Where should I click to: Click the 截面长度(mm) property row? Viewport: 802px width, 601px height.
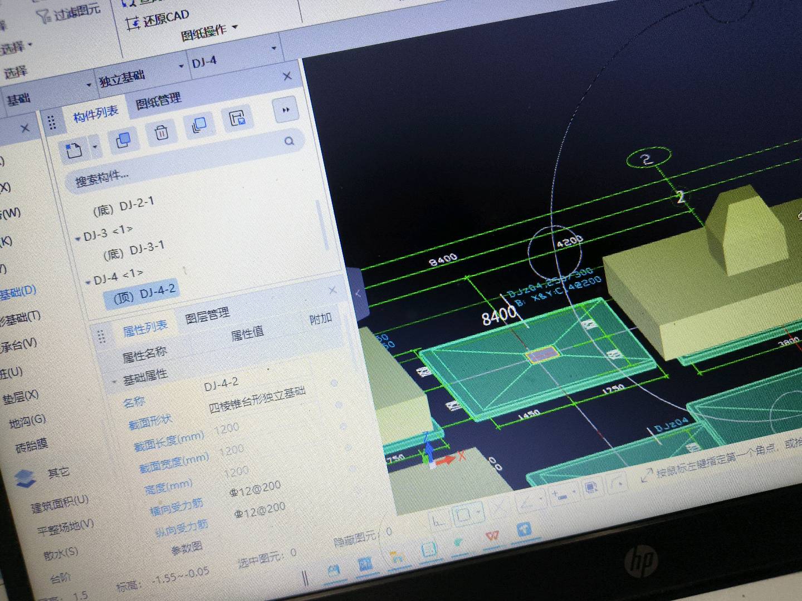(186, 437)
